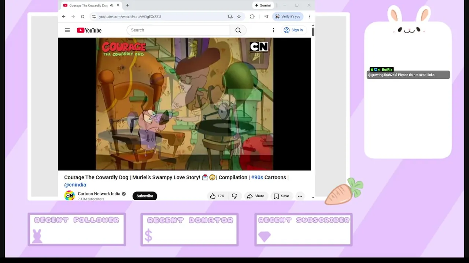Viewport: 469px width, 263px height.
Task: Dislike the video with thumbs down
Action: point(234,196)
